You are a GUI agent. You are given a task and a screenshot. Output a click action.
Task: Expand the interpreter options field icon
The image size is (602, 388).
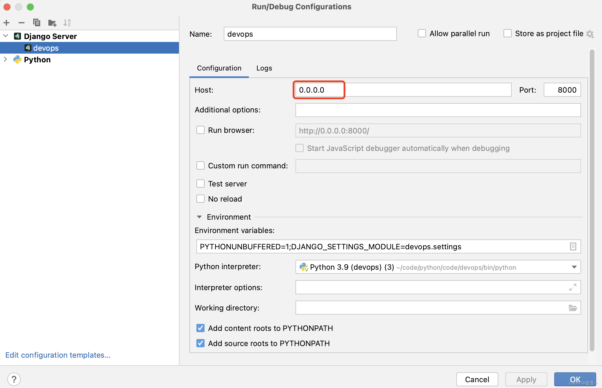click(573, 288)
